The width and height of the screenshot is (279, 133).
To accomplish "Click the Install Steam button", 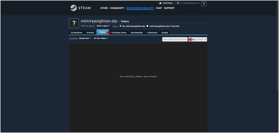I will (166, 3).
